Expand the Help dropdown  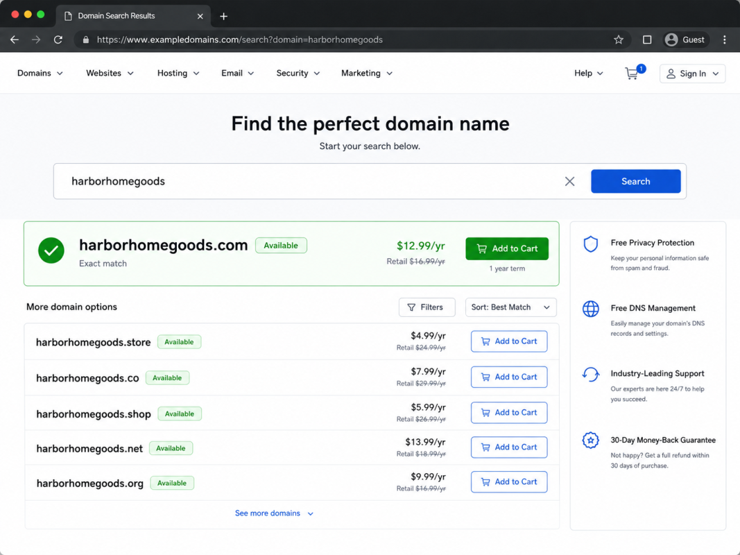[x=589, y=73]
